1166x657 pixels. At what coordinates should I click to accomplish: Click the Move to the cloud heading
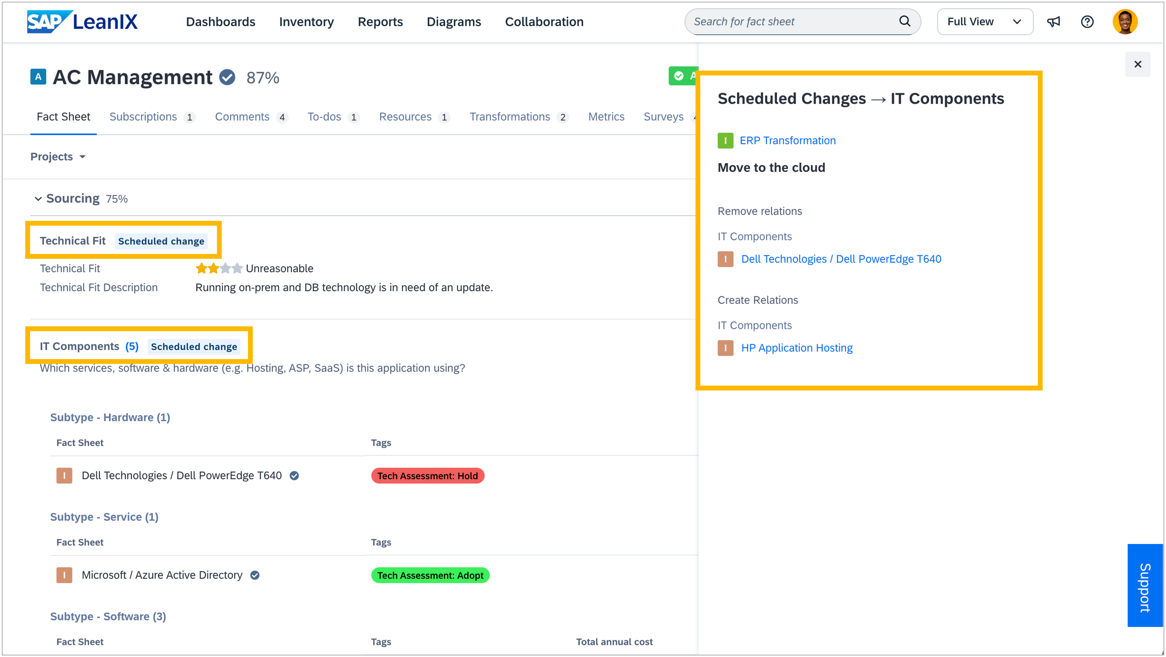pos(771,168)
